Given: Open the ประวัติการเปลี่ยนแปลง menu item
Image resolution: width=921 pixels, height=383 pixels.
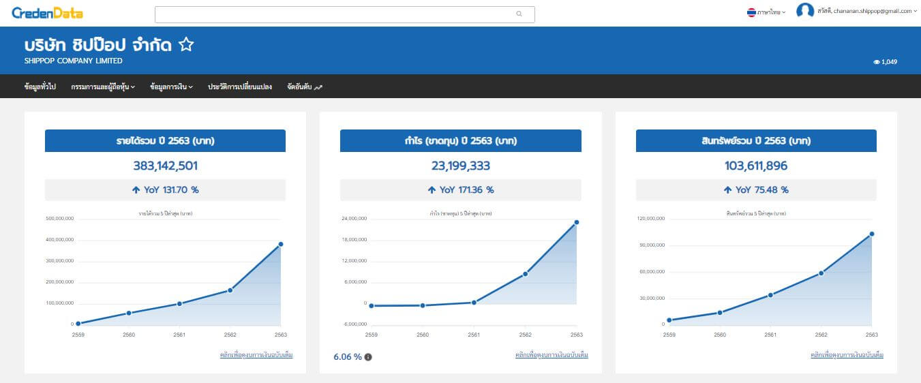Looking at the screenshot, I should tap(240, 87).
